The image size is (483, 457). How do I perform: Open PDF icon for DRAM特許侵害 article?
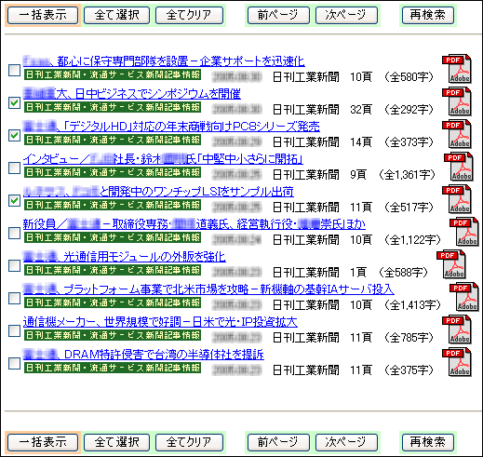(457, 362)
